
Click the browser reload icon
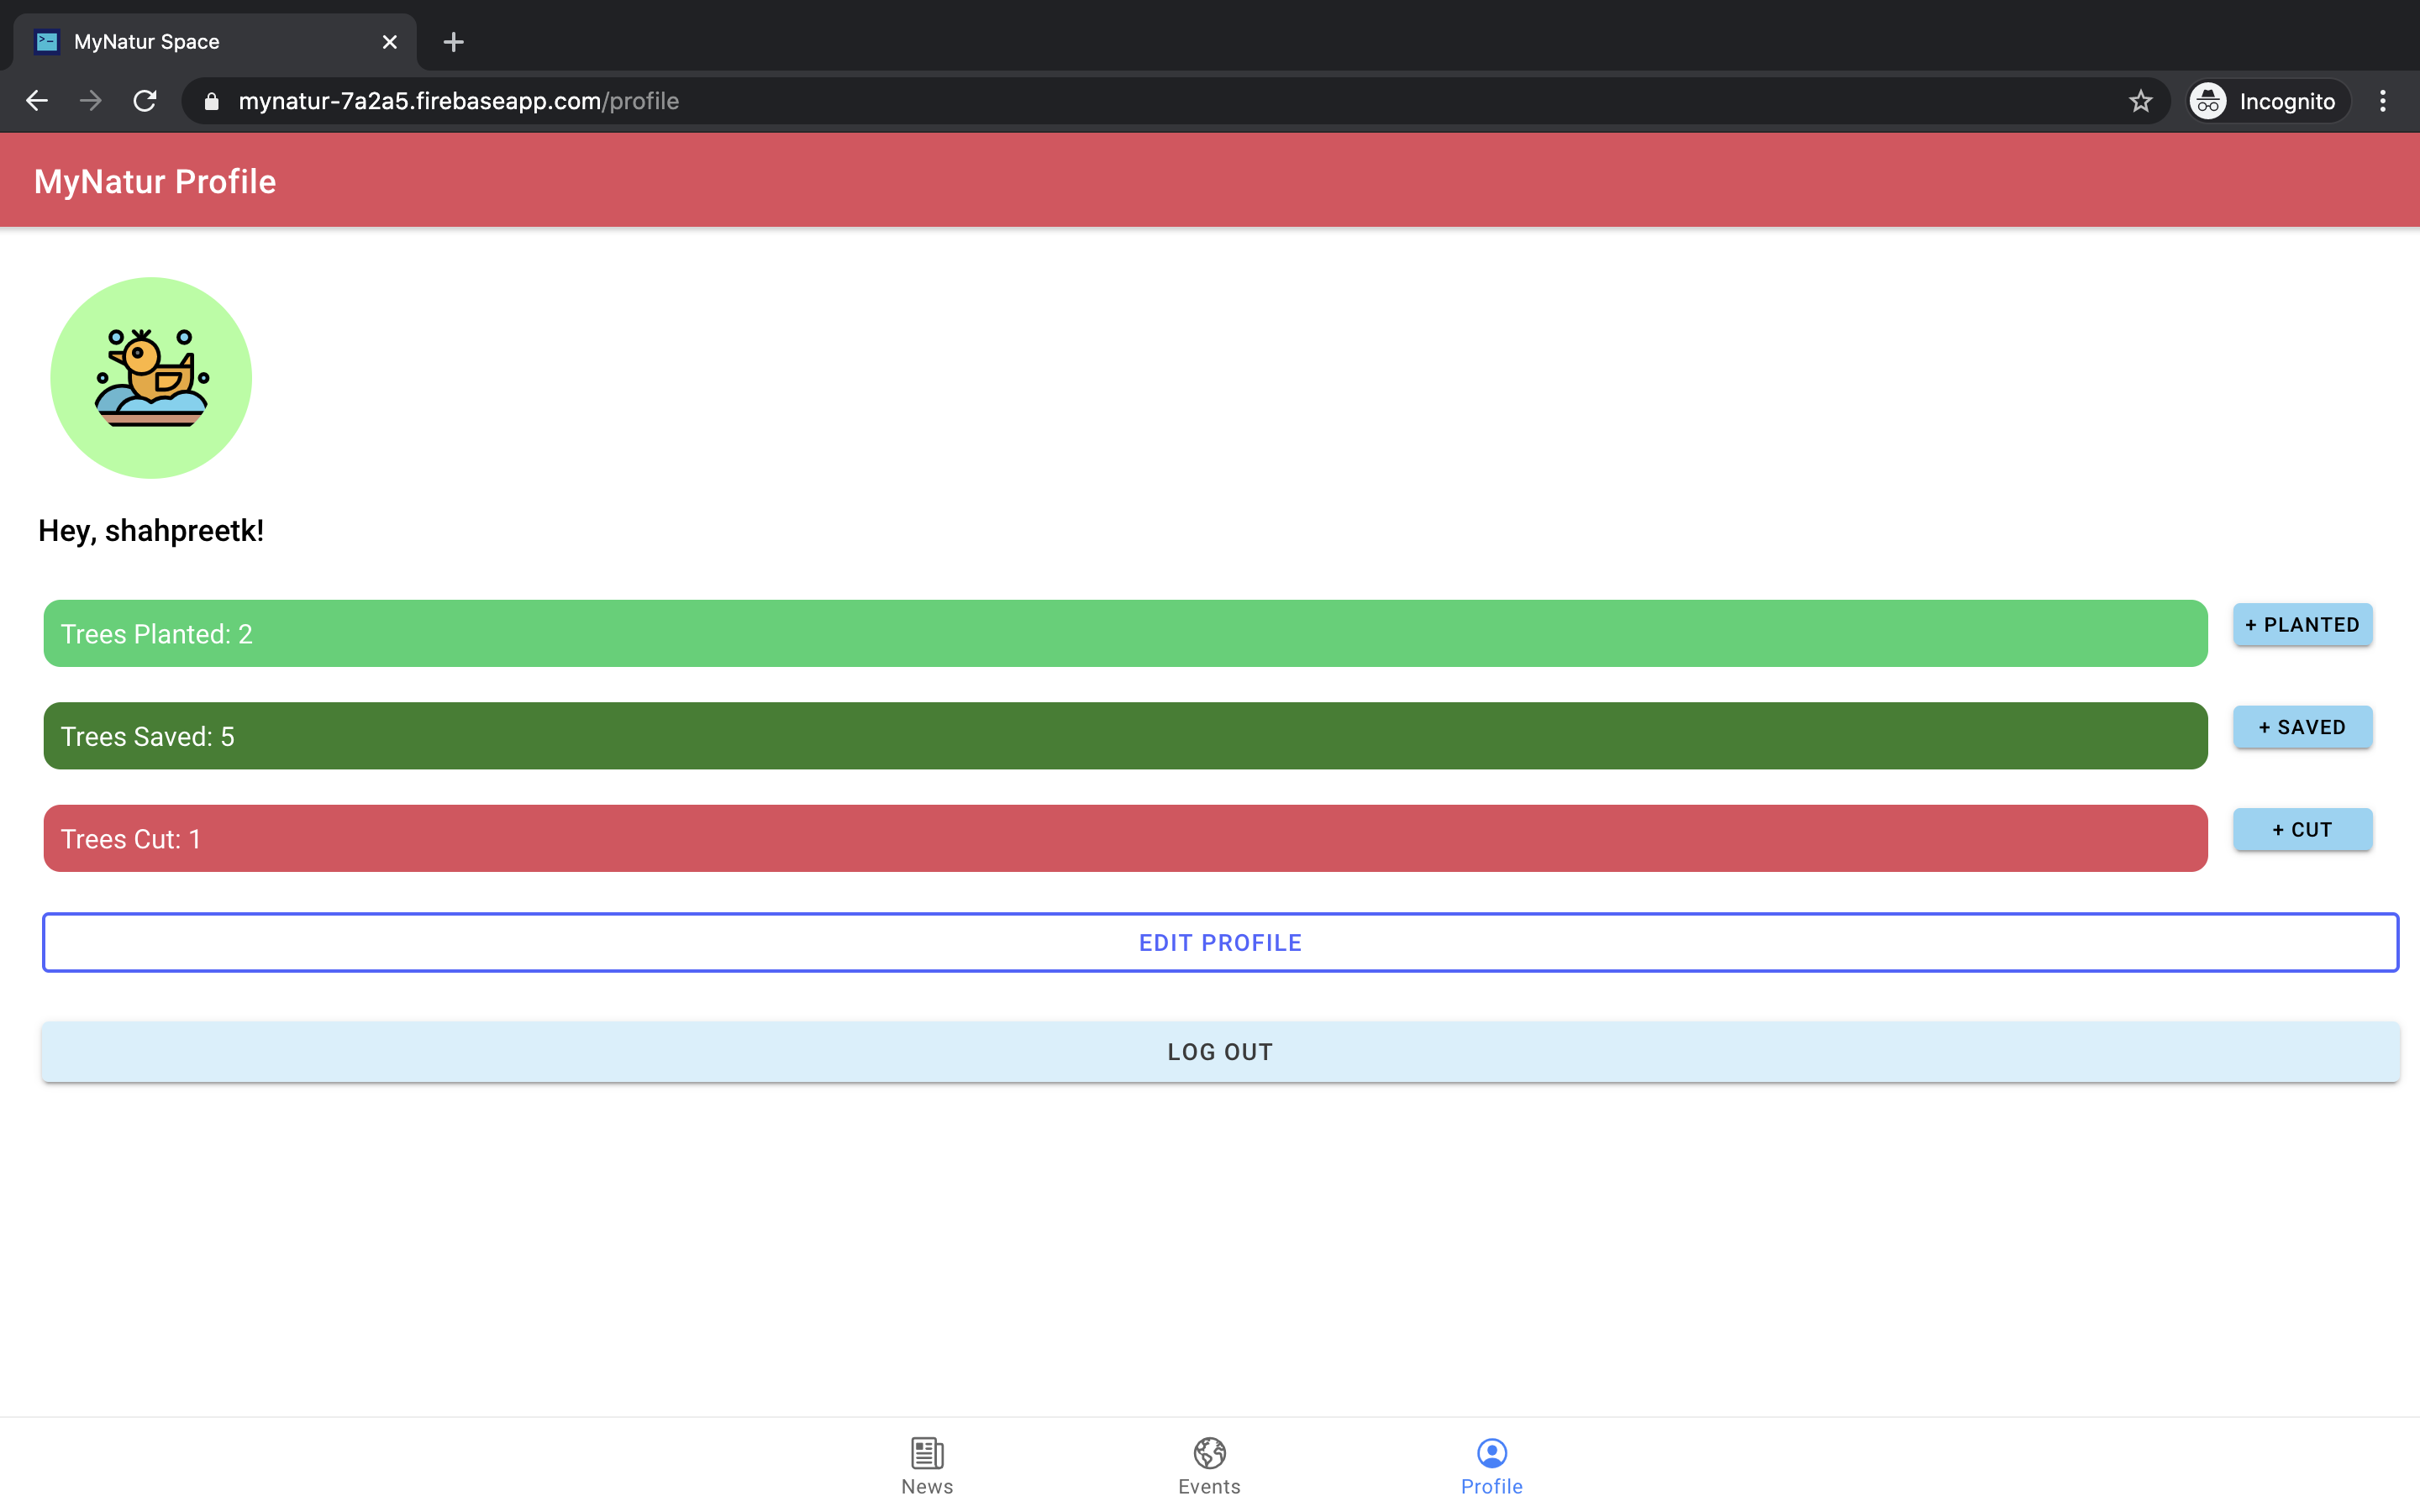[145, 101]
